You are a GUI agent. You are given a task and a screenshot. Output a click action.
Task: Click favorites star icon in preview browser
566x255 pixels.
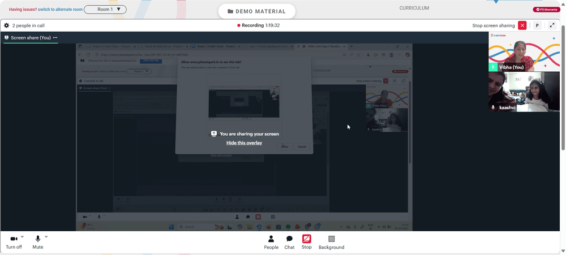point(358,55)
